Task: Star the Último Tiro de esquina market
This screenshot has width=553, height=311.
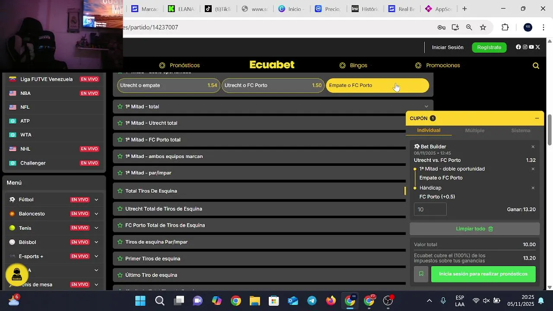Action: tap(120, 275)
